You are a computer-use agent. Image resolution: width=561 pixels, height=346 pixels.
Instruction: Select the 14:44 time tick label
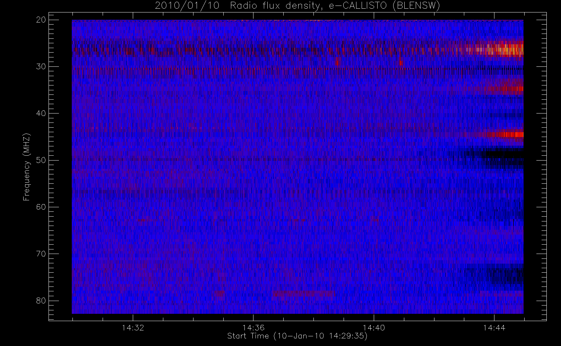[x=494, y=328]
